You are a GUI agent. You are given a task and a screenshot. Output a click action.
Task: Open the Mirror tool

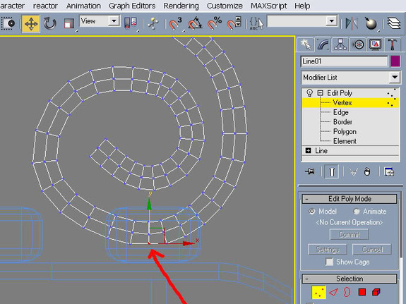tap(352, 23)
